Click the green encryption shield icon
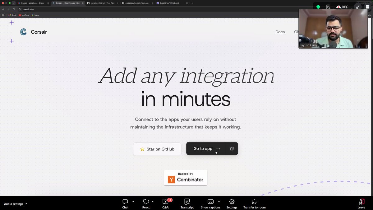This screenshot has width=373, height=210. point(318,7)
